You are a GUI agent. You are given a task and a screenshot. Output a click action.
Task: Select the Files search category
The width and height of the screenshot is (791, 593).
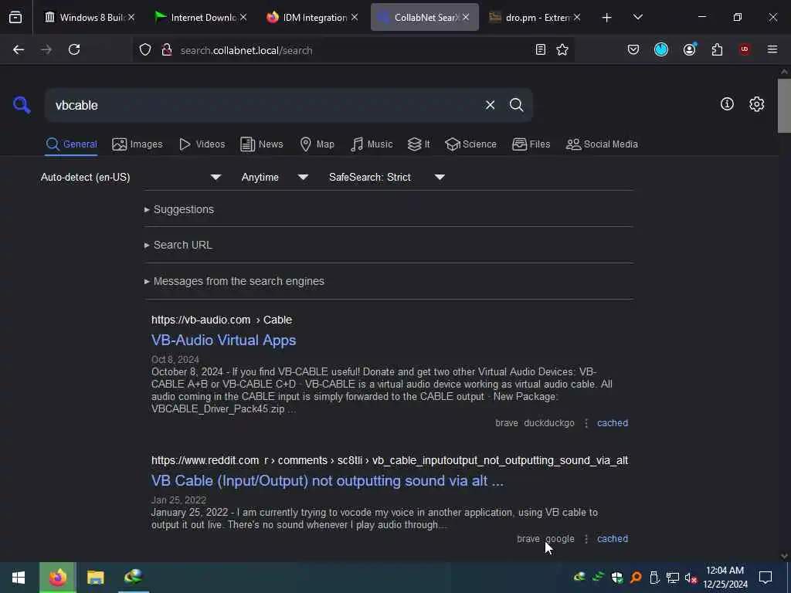point(531,144)
